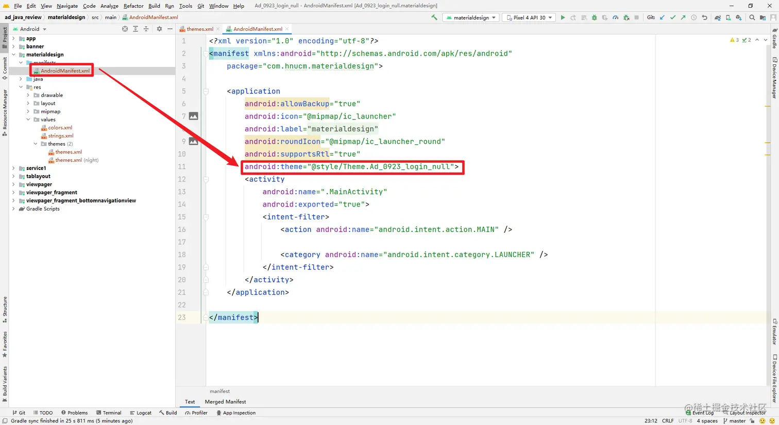Toggle the Build Variants side tab
This screenshot has height=425, width=779.
tap(5, 384)
